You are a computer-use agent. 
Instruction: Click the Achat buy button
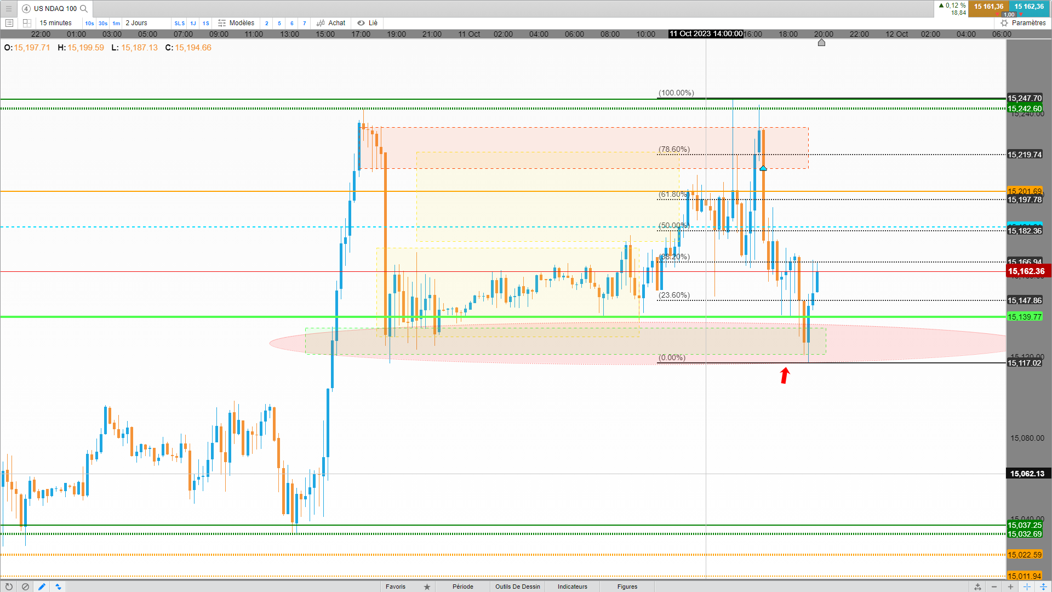[x=331, y=23]
